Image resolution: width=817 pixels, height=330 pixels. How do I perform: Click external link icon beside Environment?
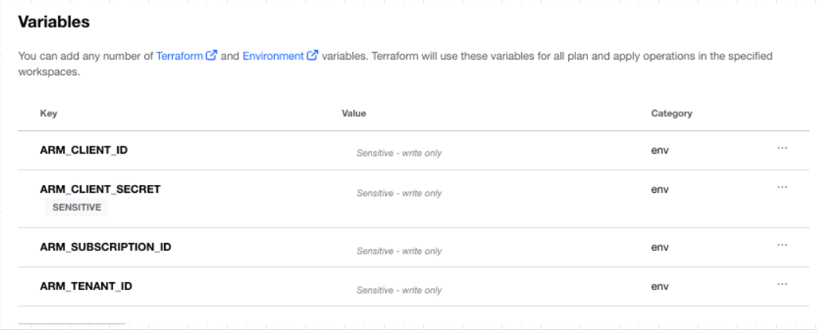(312, 56)
